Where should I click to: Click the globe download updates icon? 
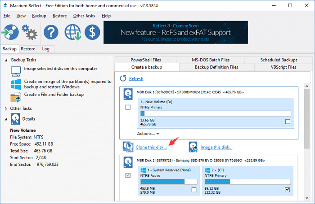73,32
